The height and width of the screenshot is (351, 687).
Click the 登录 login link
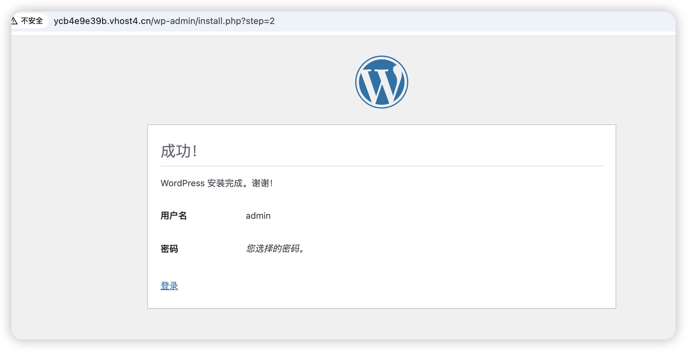(169, 286)
